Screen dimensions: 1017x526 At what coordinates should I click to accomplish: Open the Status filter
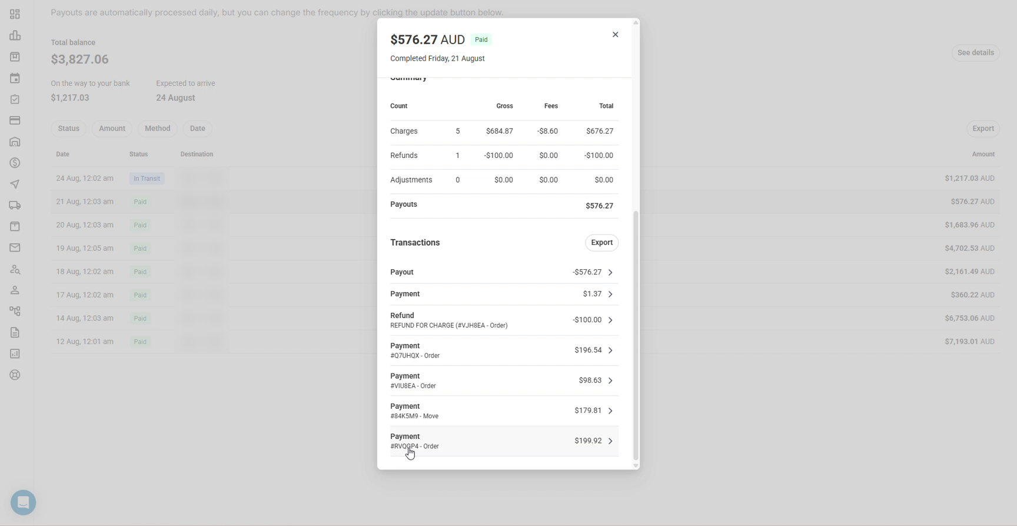69,128
